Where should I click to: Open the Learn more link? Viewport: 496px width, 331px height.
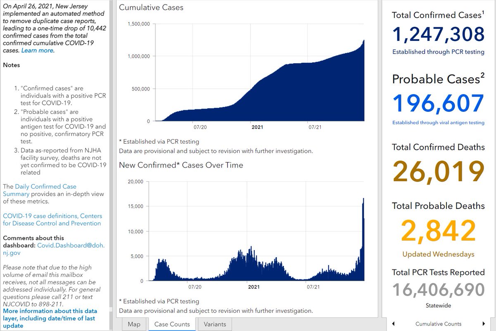click(37, 50)
